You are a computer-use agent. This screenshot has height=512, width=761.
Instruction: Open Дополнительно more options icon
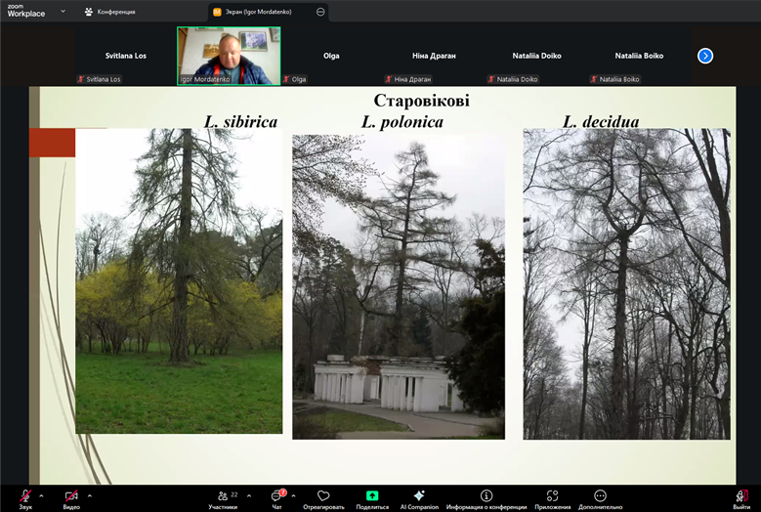pos(600,496)
